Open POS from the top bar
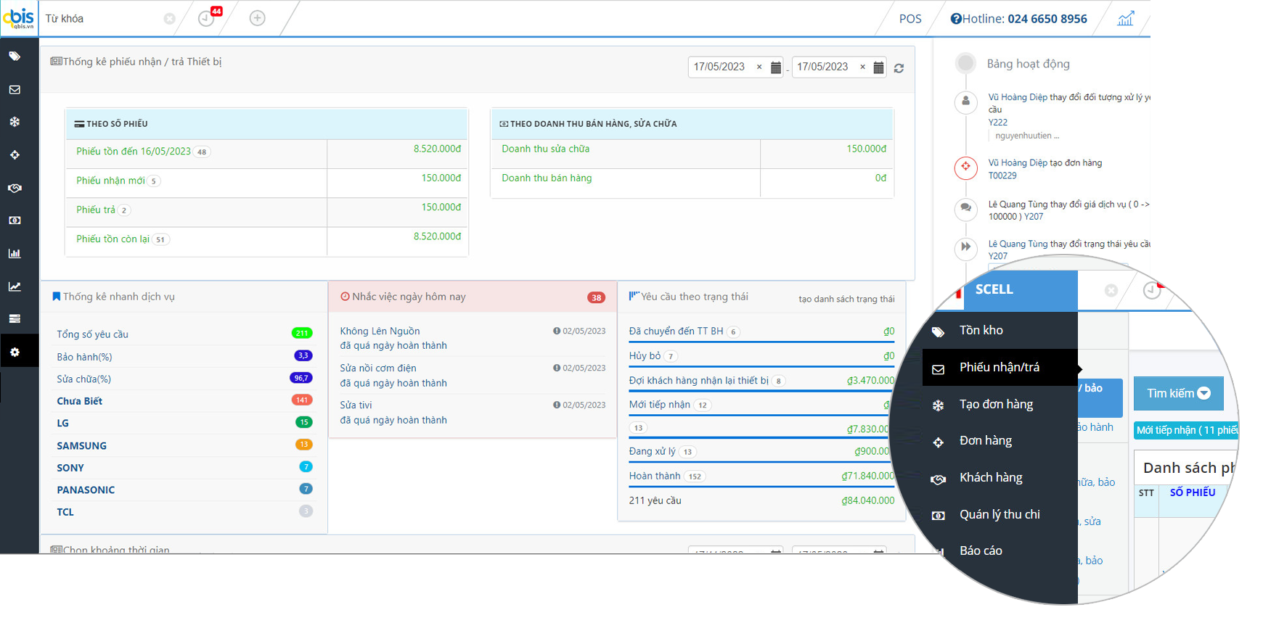1263x623 pixels. coord(910,19)
